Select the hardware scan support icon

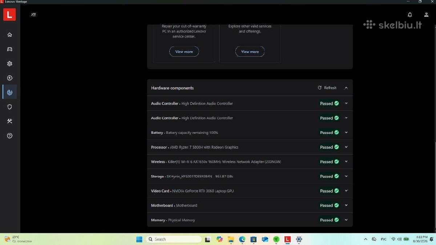pos(10,92)
